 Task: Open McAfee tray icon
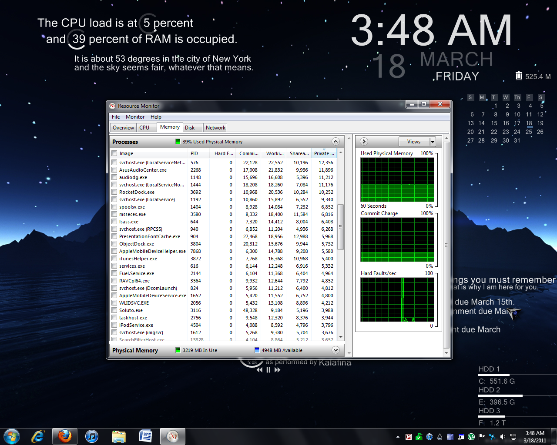pos(409,437)
